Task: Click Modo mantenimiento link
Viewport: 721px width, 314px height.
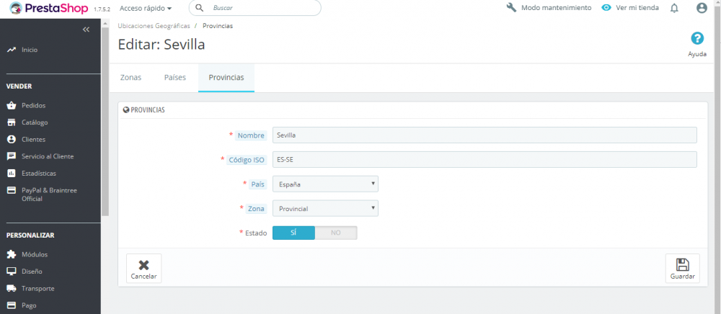Action: [557, 8]
